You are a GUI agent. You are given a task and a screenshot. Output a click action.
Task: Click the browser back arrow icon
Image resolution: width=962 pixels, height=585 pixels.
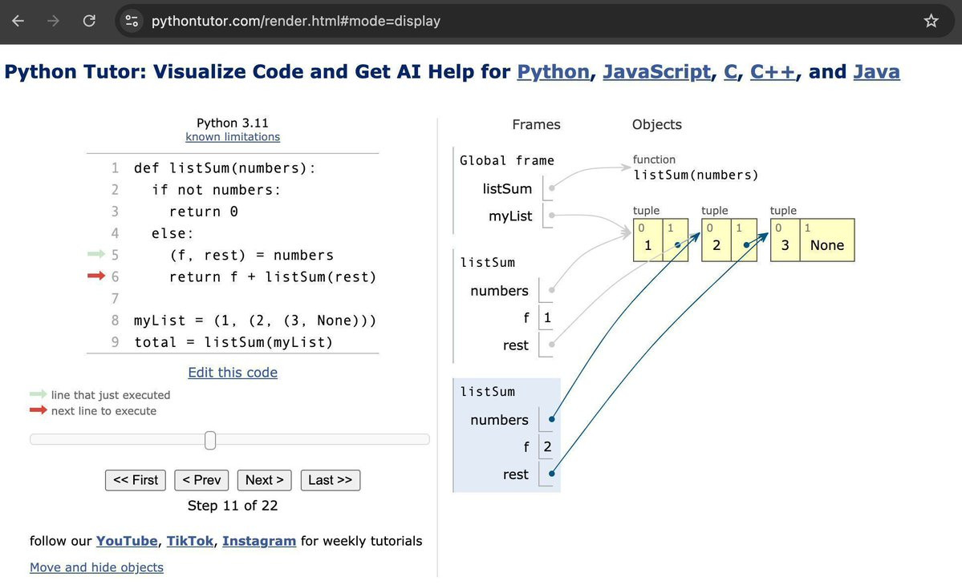pyautogui.click(x=18, y=21)
